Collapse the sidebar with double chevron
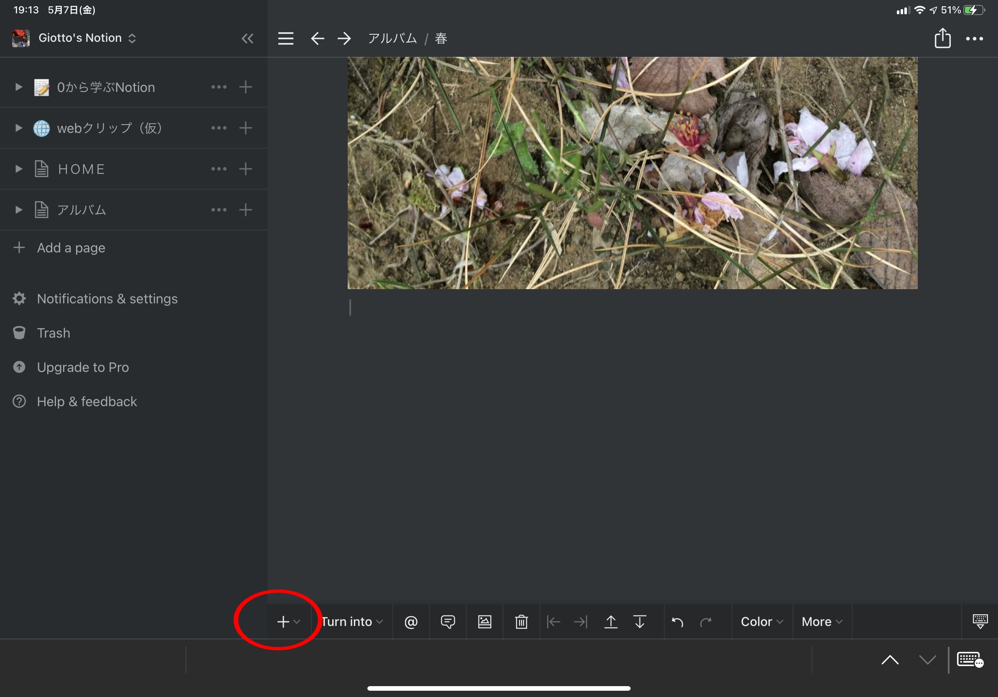Image resolution: width=998 pixels, height=697 pixels. click(247, 39)
